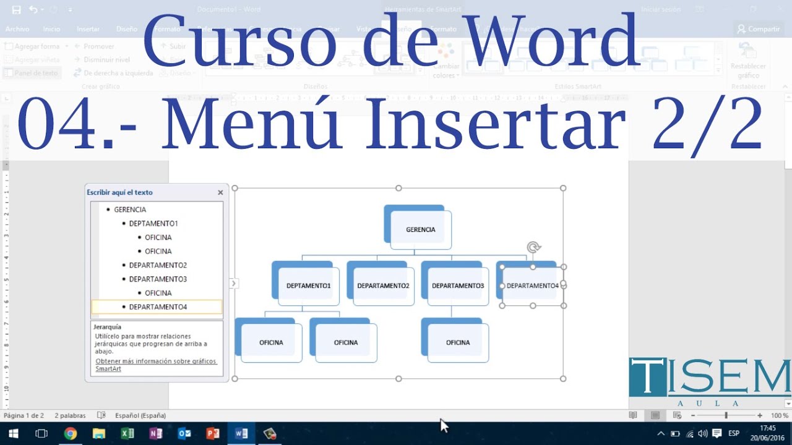Viewport: 792px width, 445px height.
Task: Open the Obtener más información sobre gráficos SmartArt link
Action: pos(156,365)
